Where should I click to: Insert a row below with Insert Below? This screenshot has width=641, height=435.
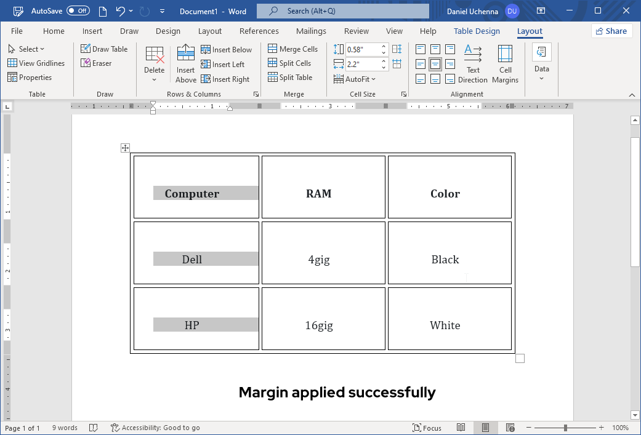click(x=227, y=49)
